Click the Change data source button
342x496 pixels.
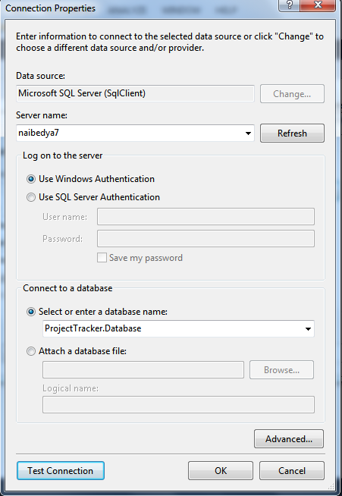pyautogui.click(x=292, y=94)
